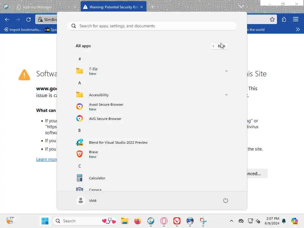Open SlimBrowser globe icon in taskbar
304x228 pixels.
151,221
